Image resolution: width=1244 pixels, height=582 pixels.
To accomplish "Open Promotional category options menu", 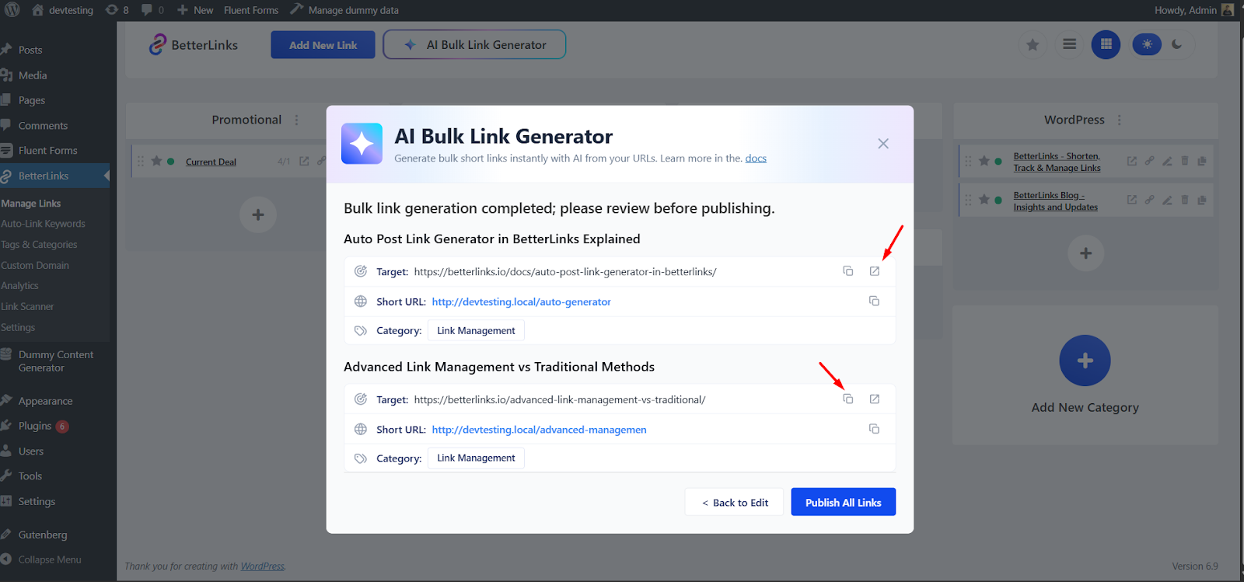I will click(296, 120).
